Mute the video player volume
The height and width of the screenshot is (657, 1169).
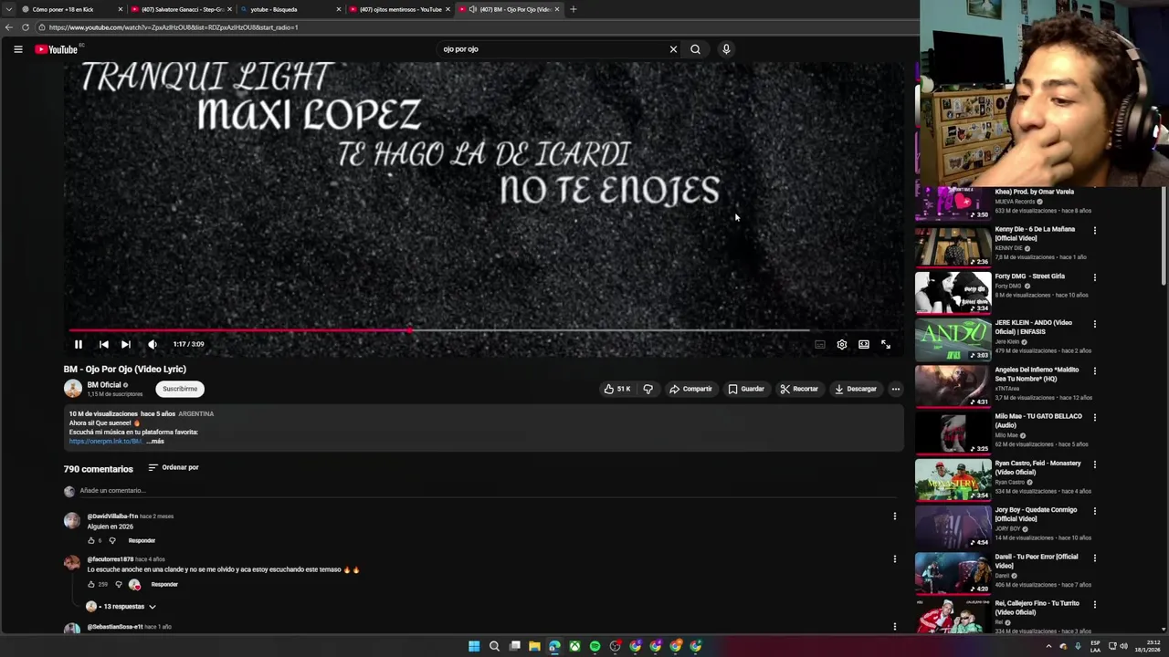coord(152,344)
